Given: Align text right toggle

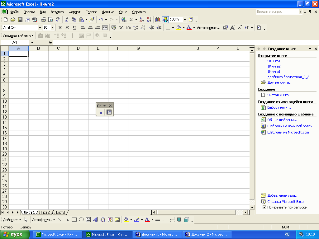Looking at the screenshot, I should pyautogui.click(x=98, y=28).
